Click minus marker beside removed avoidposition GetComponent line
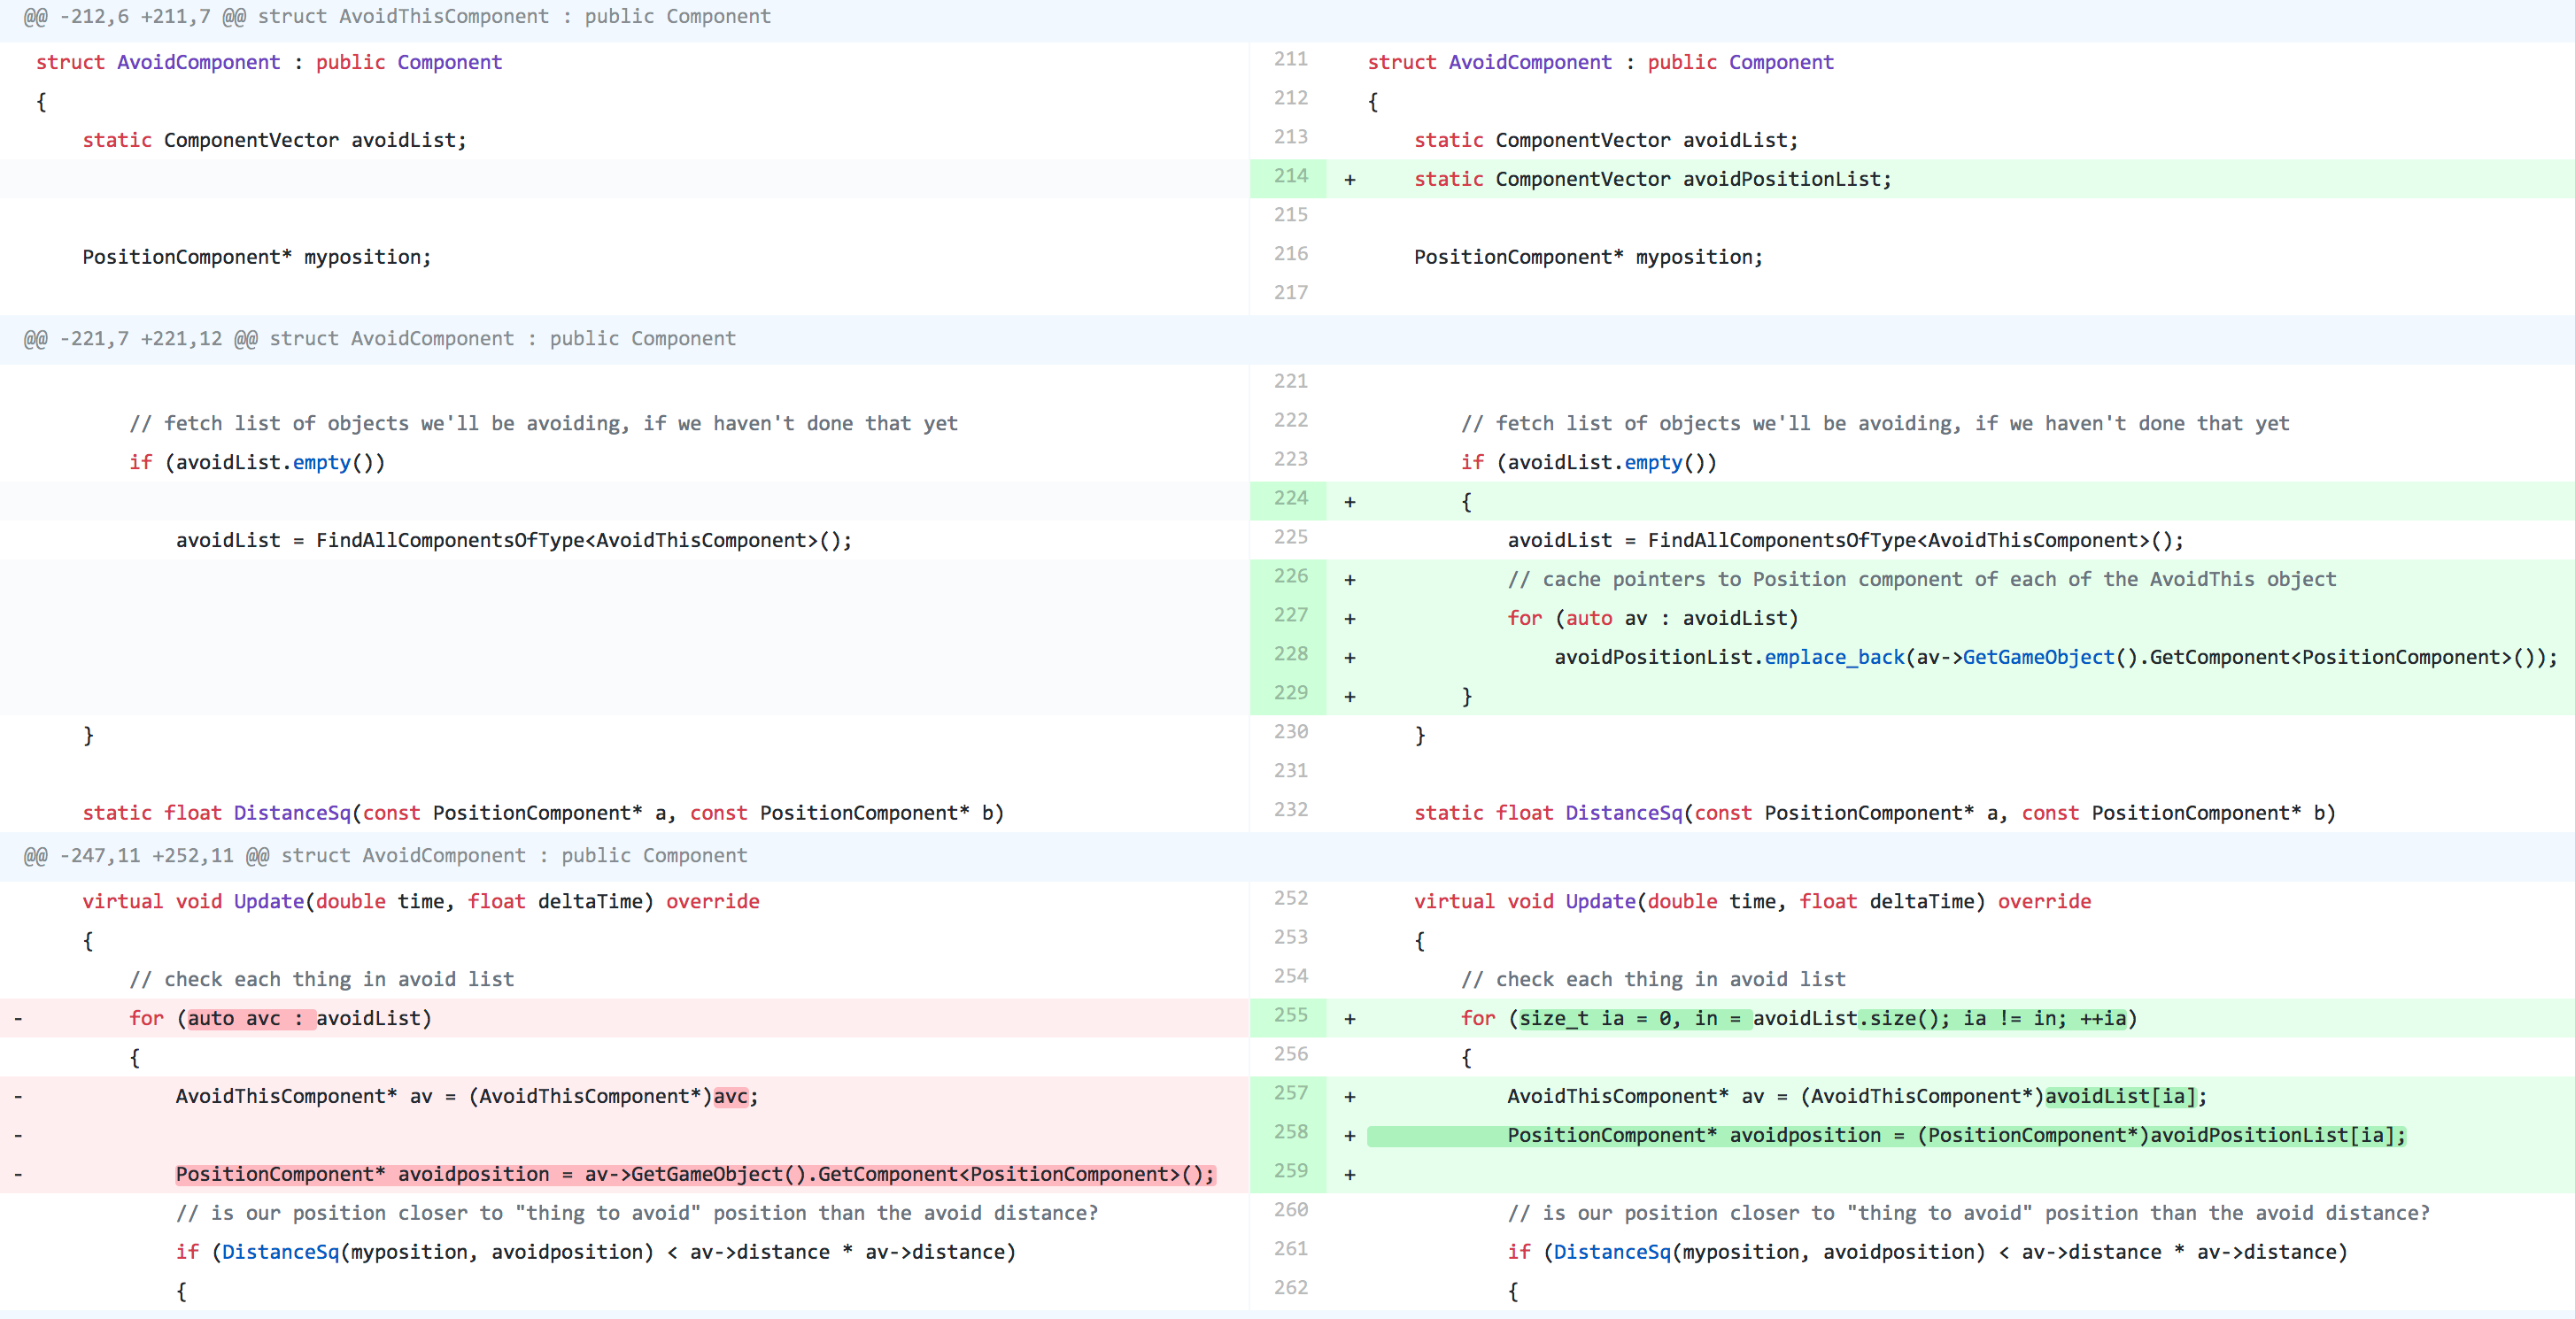This screenshot has width=2575, height=1319. (18, 1175)
